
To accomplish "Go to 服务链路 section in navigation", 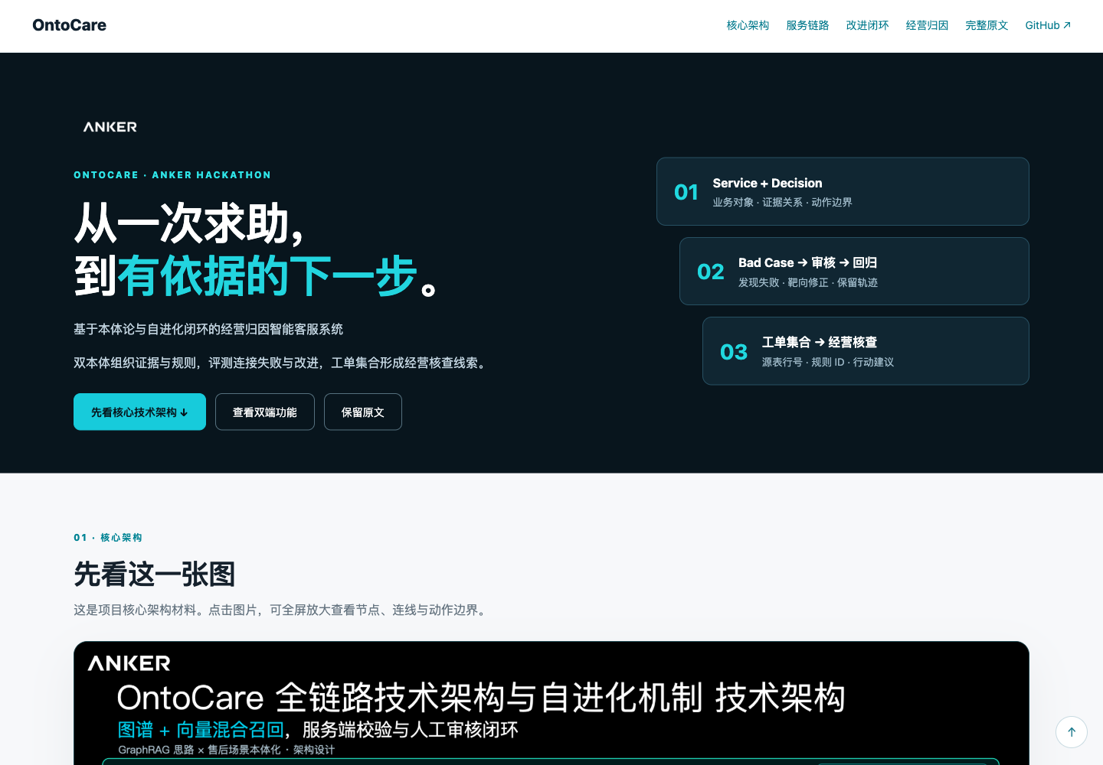I will click(807, 25).
